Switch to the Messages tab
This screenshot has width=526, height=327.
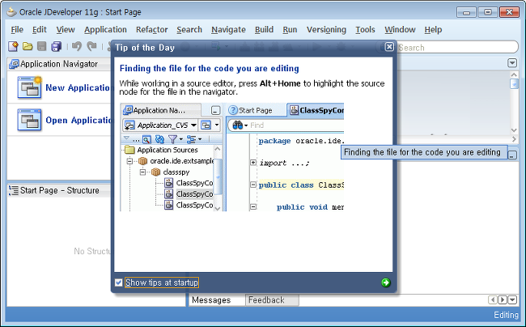click(211, 299)
